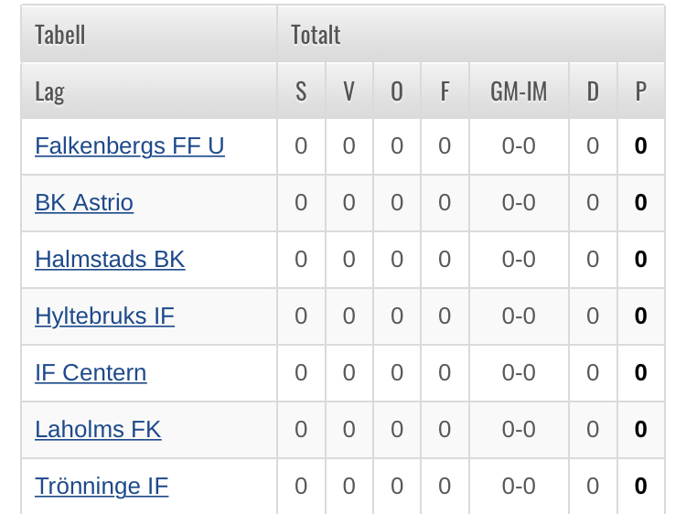Screen dimensions: 686x514
Task: Click the Halmstads BK 0-0 goal difference
Action: pos(519,260)
